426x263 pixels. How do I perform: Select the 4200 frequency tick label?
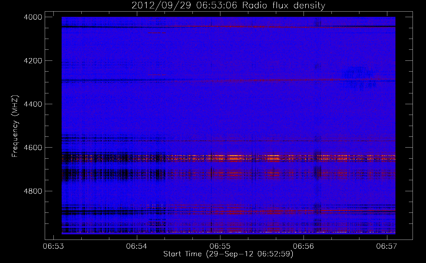tap(33, 61)
